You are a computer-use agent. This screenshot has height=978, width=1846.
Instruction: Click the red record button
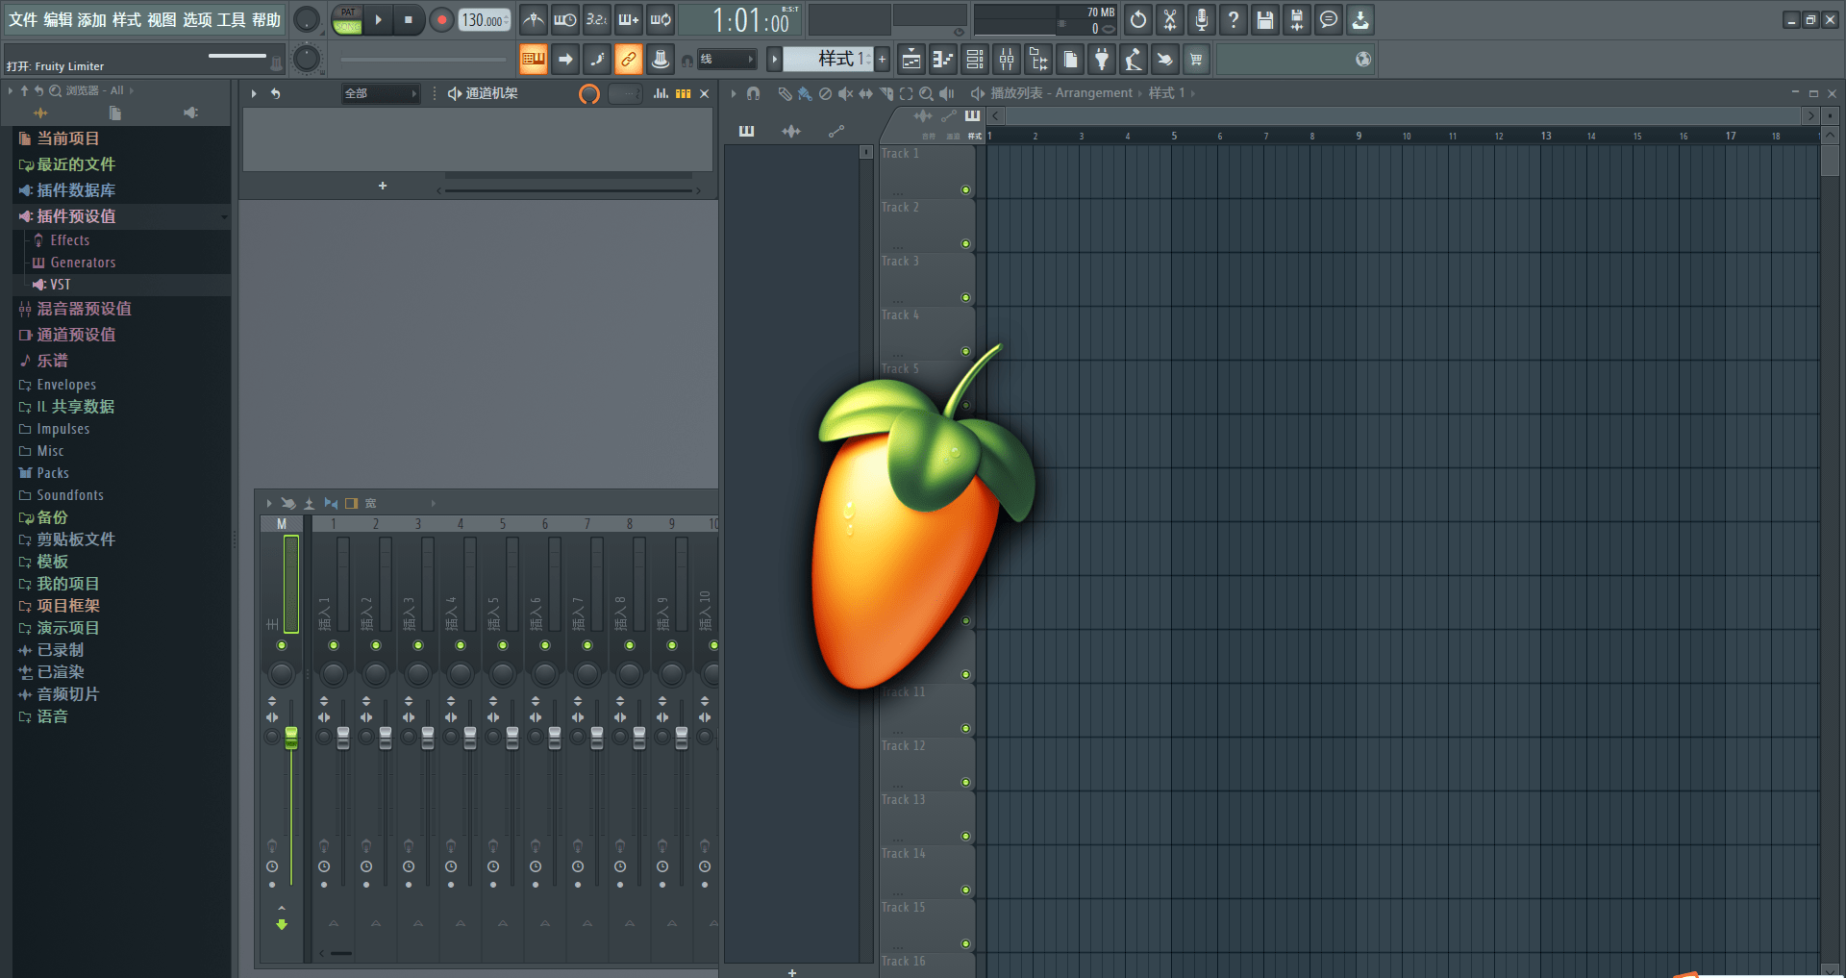pyautogui.click(x=441, y=19)
